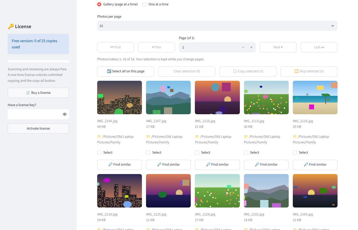Focus the license key input field

pyautogui.click(x=34, y=114)
